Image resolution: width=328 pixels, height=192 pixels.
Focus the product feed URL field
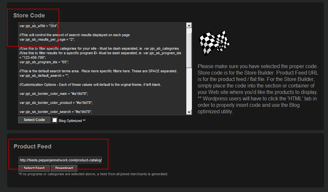click(60, 160)
